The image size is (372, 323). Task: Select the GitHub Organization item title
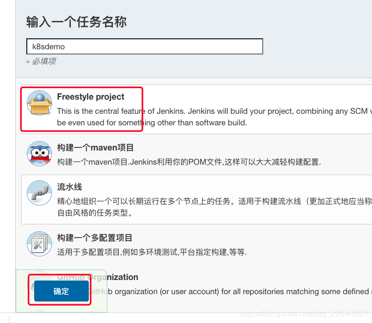[x=98, y=277]
